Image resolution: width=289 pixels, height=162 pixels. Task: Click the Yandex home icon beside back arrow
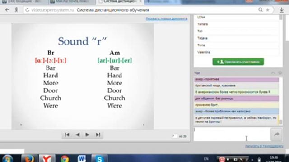[x=16, y=10]
